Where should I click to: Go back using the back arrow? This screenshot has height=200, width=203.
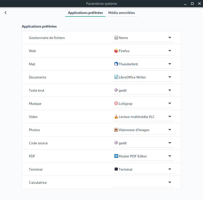coord(5,13)
